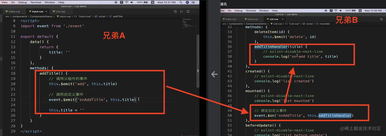Screen dimensions: 386x136
Task: Click the run (play) icon in Input.vue window
Action: click(182, 11)
